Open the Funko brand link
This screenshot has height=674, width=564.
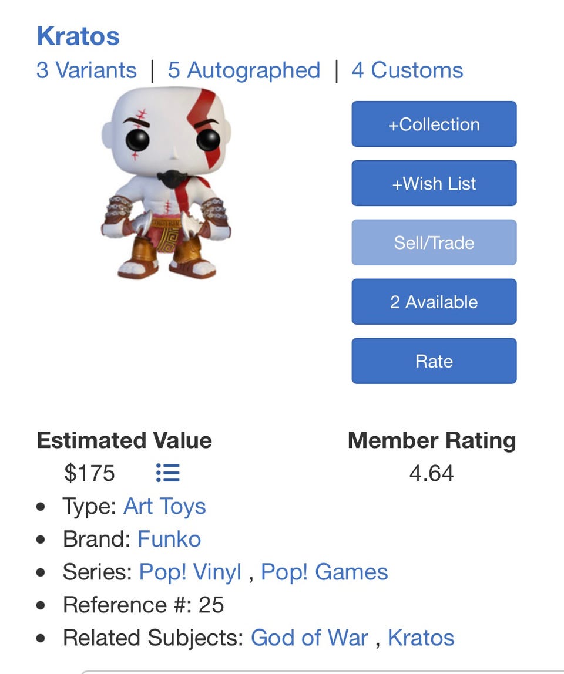169,539
